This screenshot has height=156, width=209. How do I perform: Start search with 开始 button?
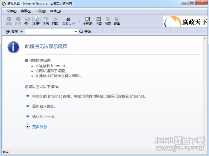click(x=85, y=32)
